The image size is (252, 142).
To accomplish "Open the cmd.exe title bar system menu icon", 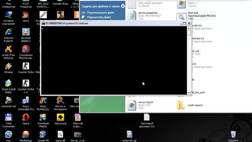I will coord(43,23).
